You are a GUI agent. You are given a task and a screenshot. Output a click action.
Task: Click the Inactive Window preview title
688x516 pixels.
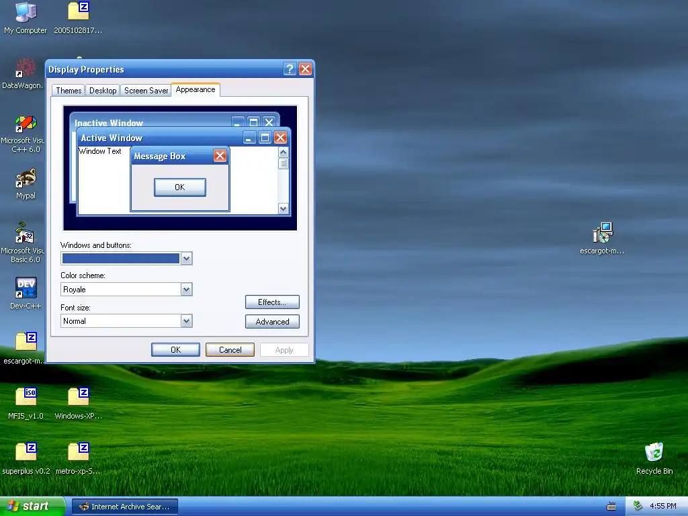tap(109, 123)
